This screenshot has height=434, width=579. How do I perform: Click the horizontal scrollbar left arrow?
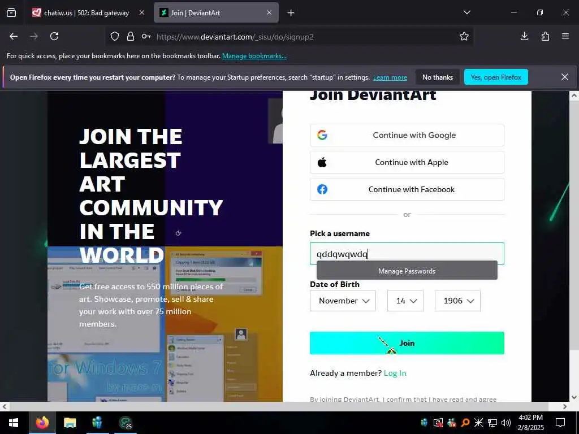4,407
